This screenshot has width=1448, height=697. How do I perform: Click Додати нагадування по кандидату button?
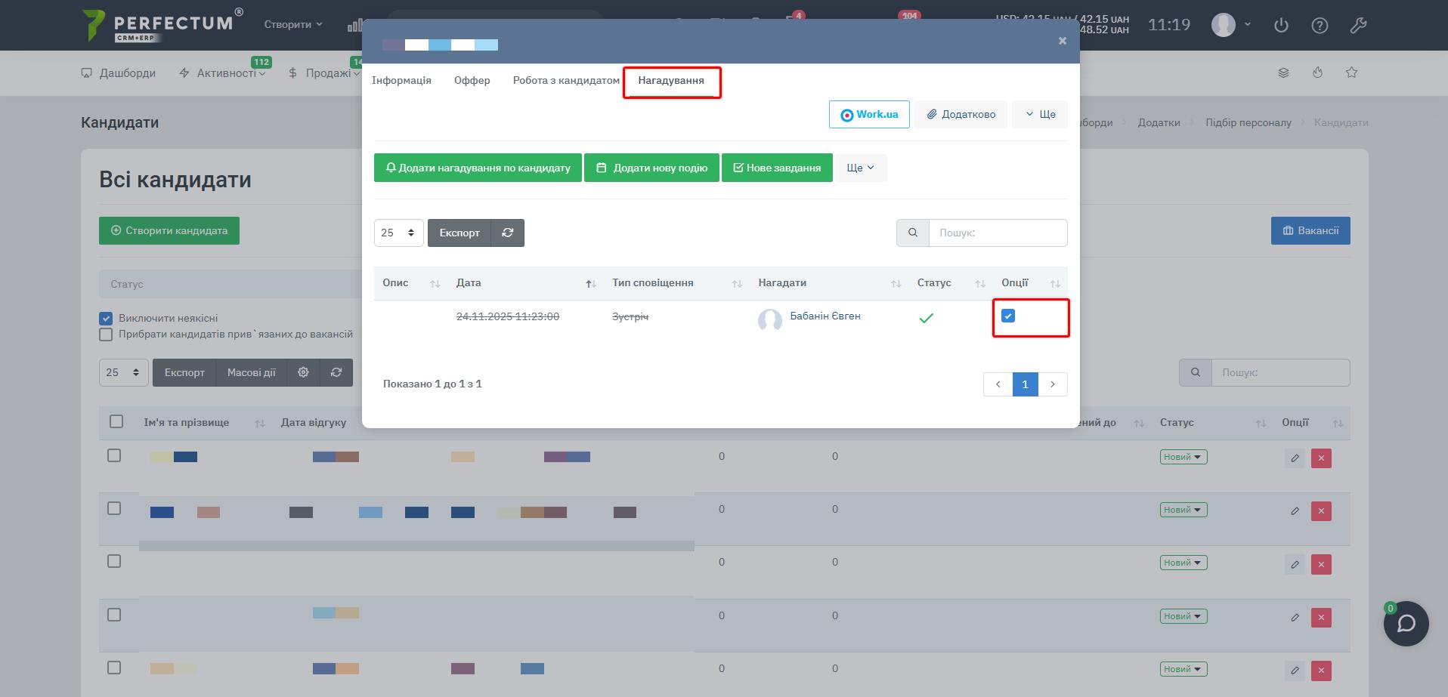(x=478, y=168)
